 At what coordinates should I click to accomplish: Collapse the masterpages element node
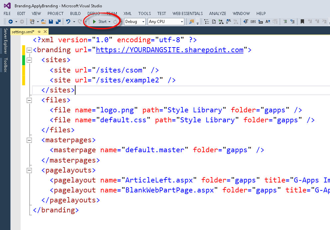[29, 140]
